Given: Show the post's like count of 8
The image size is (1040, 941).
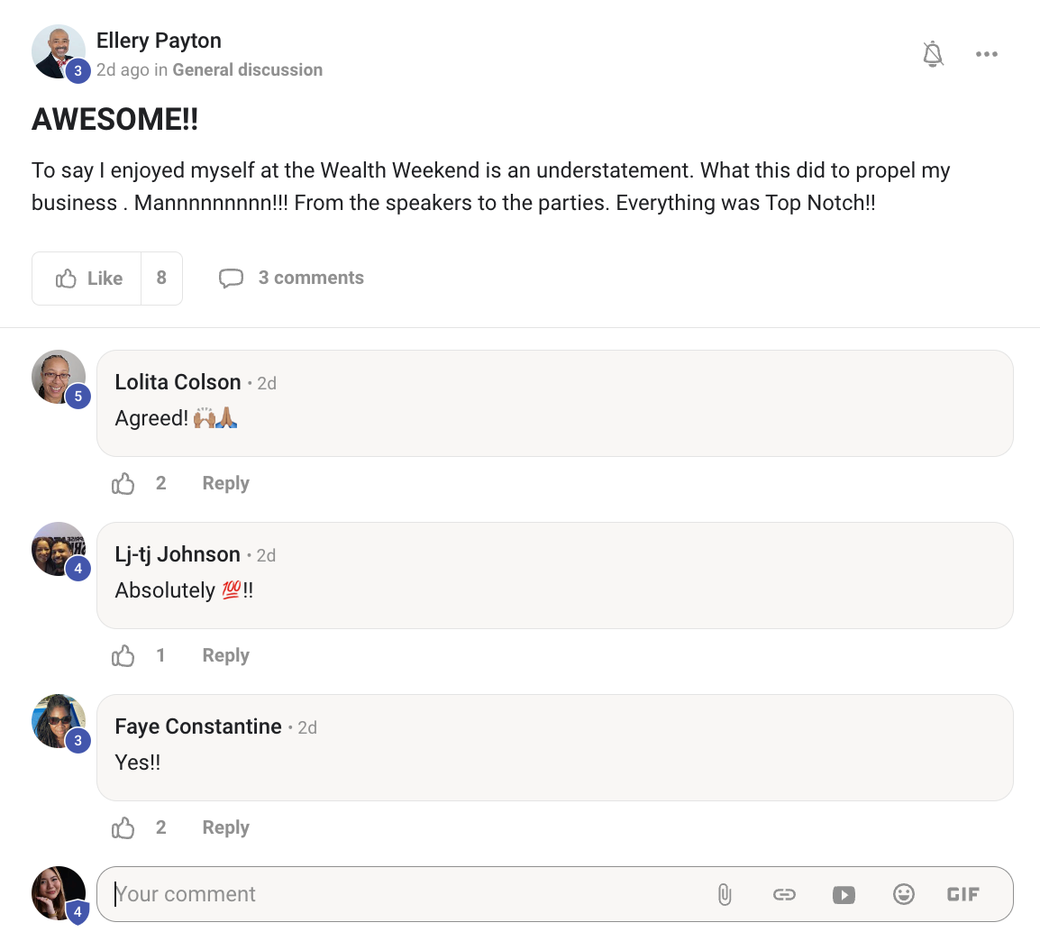Looking at the screenshot, I should point(161,279).
